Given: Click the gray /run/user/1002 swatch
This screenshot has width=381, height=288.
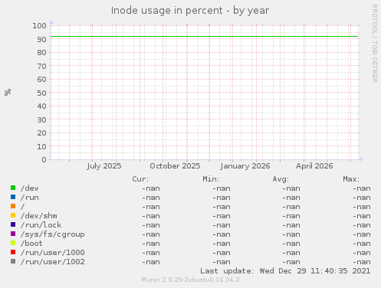Looking at the screenshot, I should [x=13, y=261].
